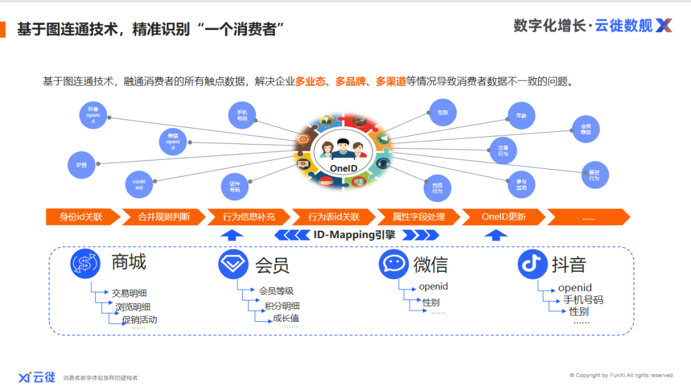Click the blue 云徙数舰 header text
The image size is (691, 387).
click(624, 26)
